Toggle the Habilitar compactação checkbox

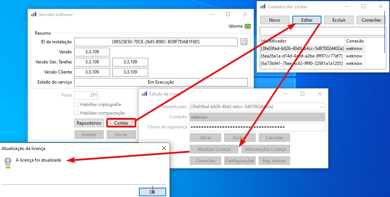coord(77,113)
